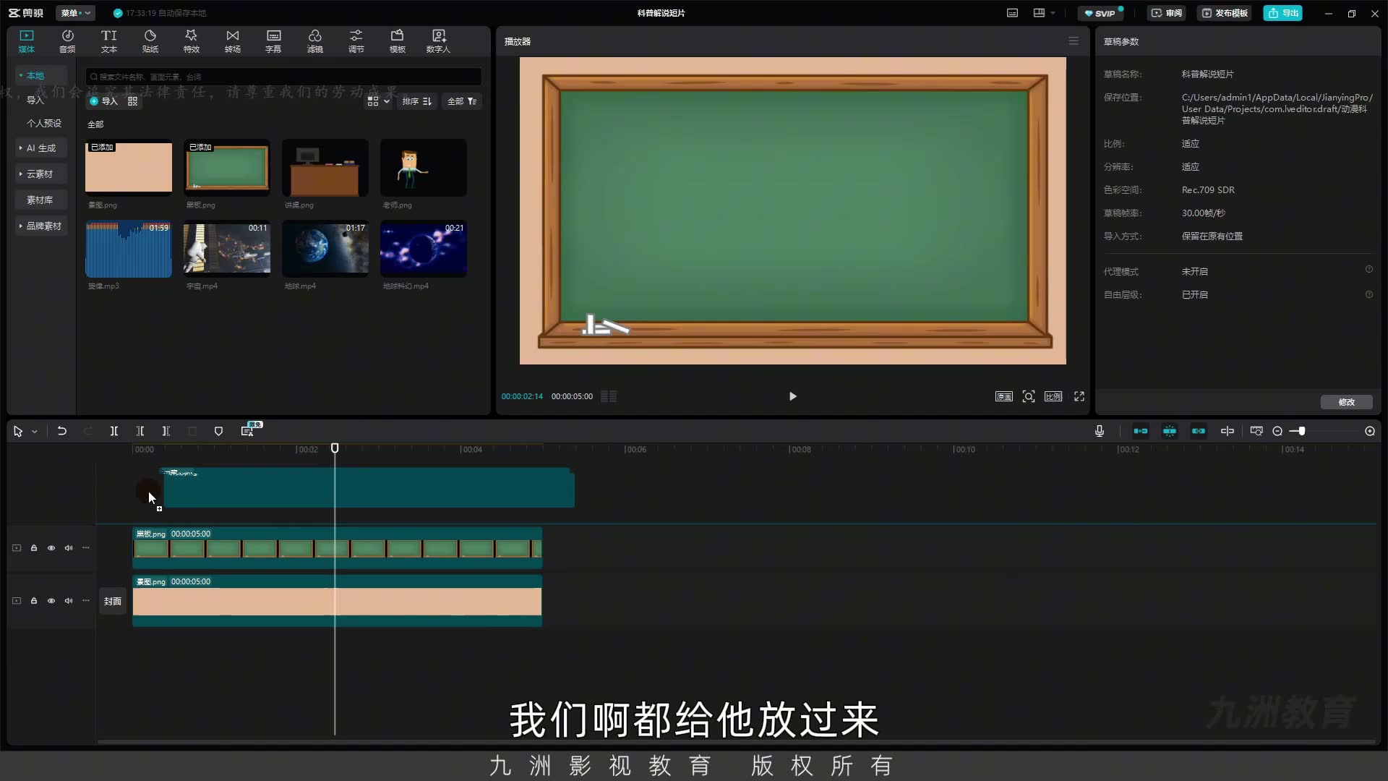
Task: Expand the AI 生成 section
Action: click(x=40, y=148)
